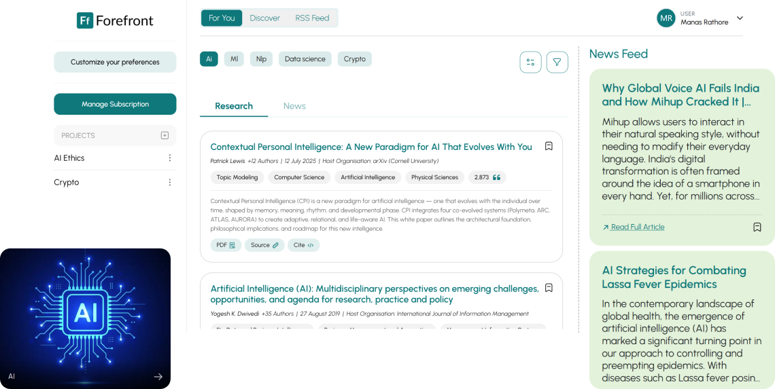The width and height of the screenshot is (775, 389).
Task: Open options menu for Crypto project
Action: coord(170,183)
